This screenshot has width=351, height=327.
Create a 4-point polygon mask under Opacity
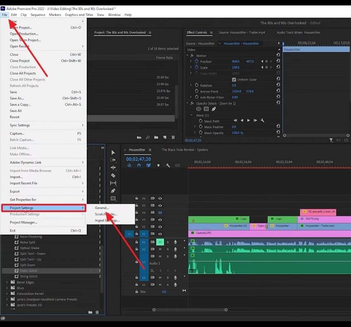206,109
